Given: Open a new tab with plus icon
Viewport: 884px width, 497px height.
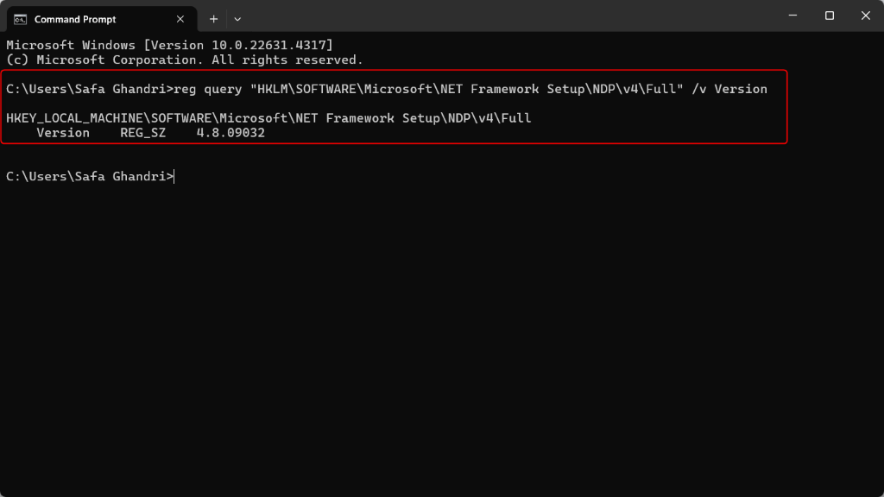Looking at the screenshot, I should (x=214, y=19).
